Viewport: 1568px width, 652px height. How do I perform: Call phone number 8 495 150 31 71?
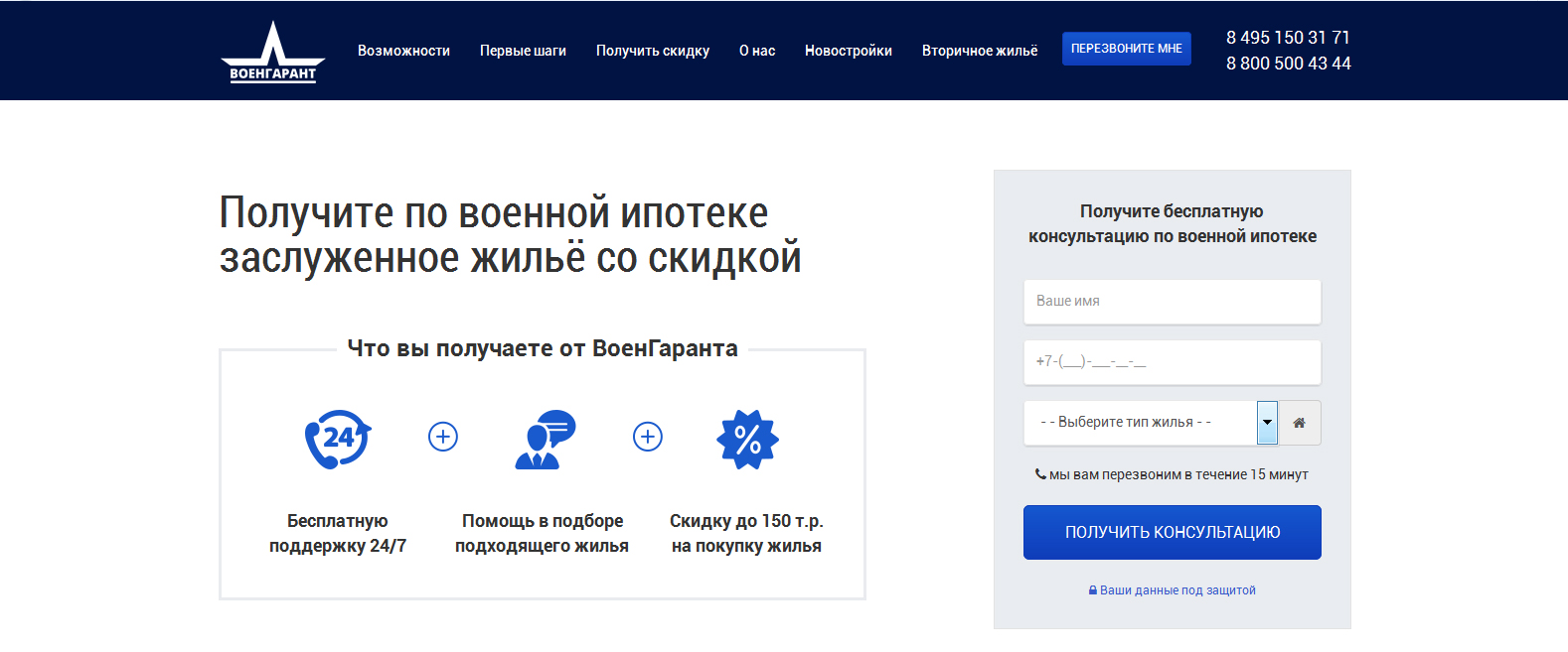(1288, 38)
